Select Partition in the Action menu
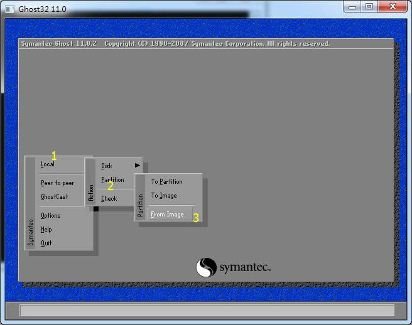This screenshot has height=325, width=412. 112,180
